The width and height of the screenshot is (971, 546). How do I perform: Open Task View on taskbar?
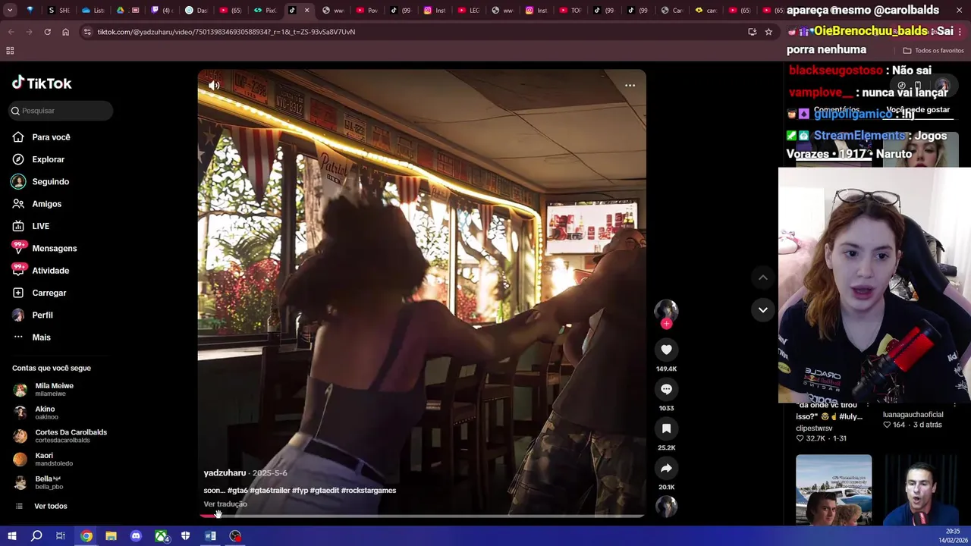pos(61,536)
